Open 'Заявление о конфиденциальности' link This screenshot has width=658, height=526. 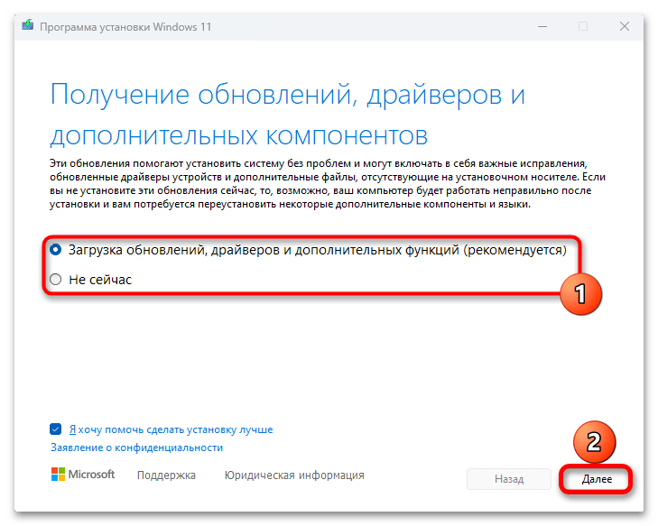click(x=137, y=448)
